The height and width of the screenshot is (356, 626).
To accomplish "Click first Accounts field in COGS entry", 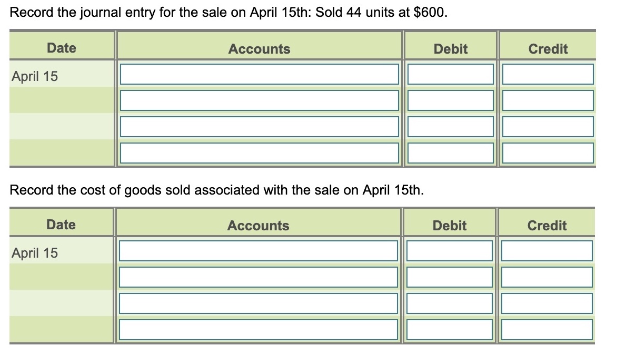I will click(x=258, y=251).
